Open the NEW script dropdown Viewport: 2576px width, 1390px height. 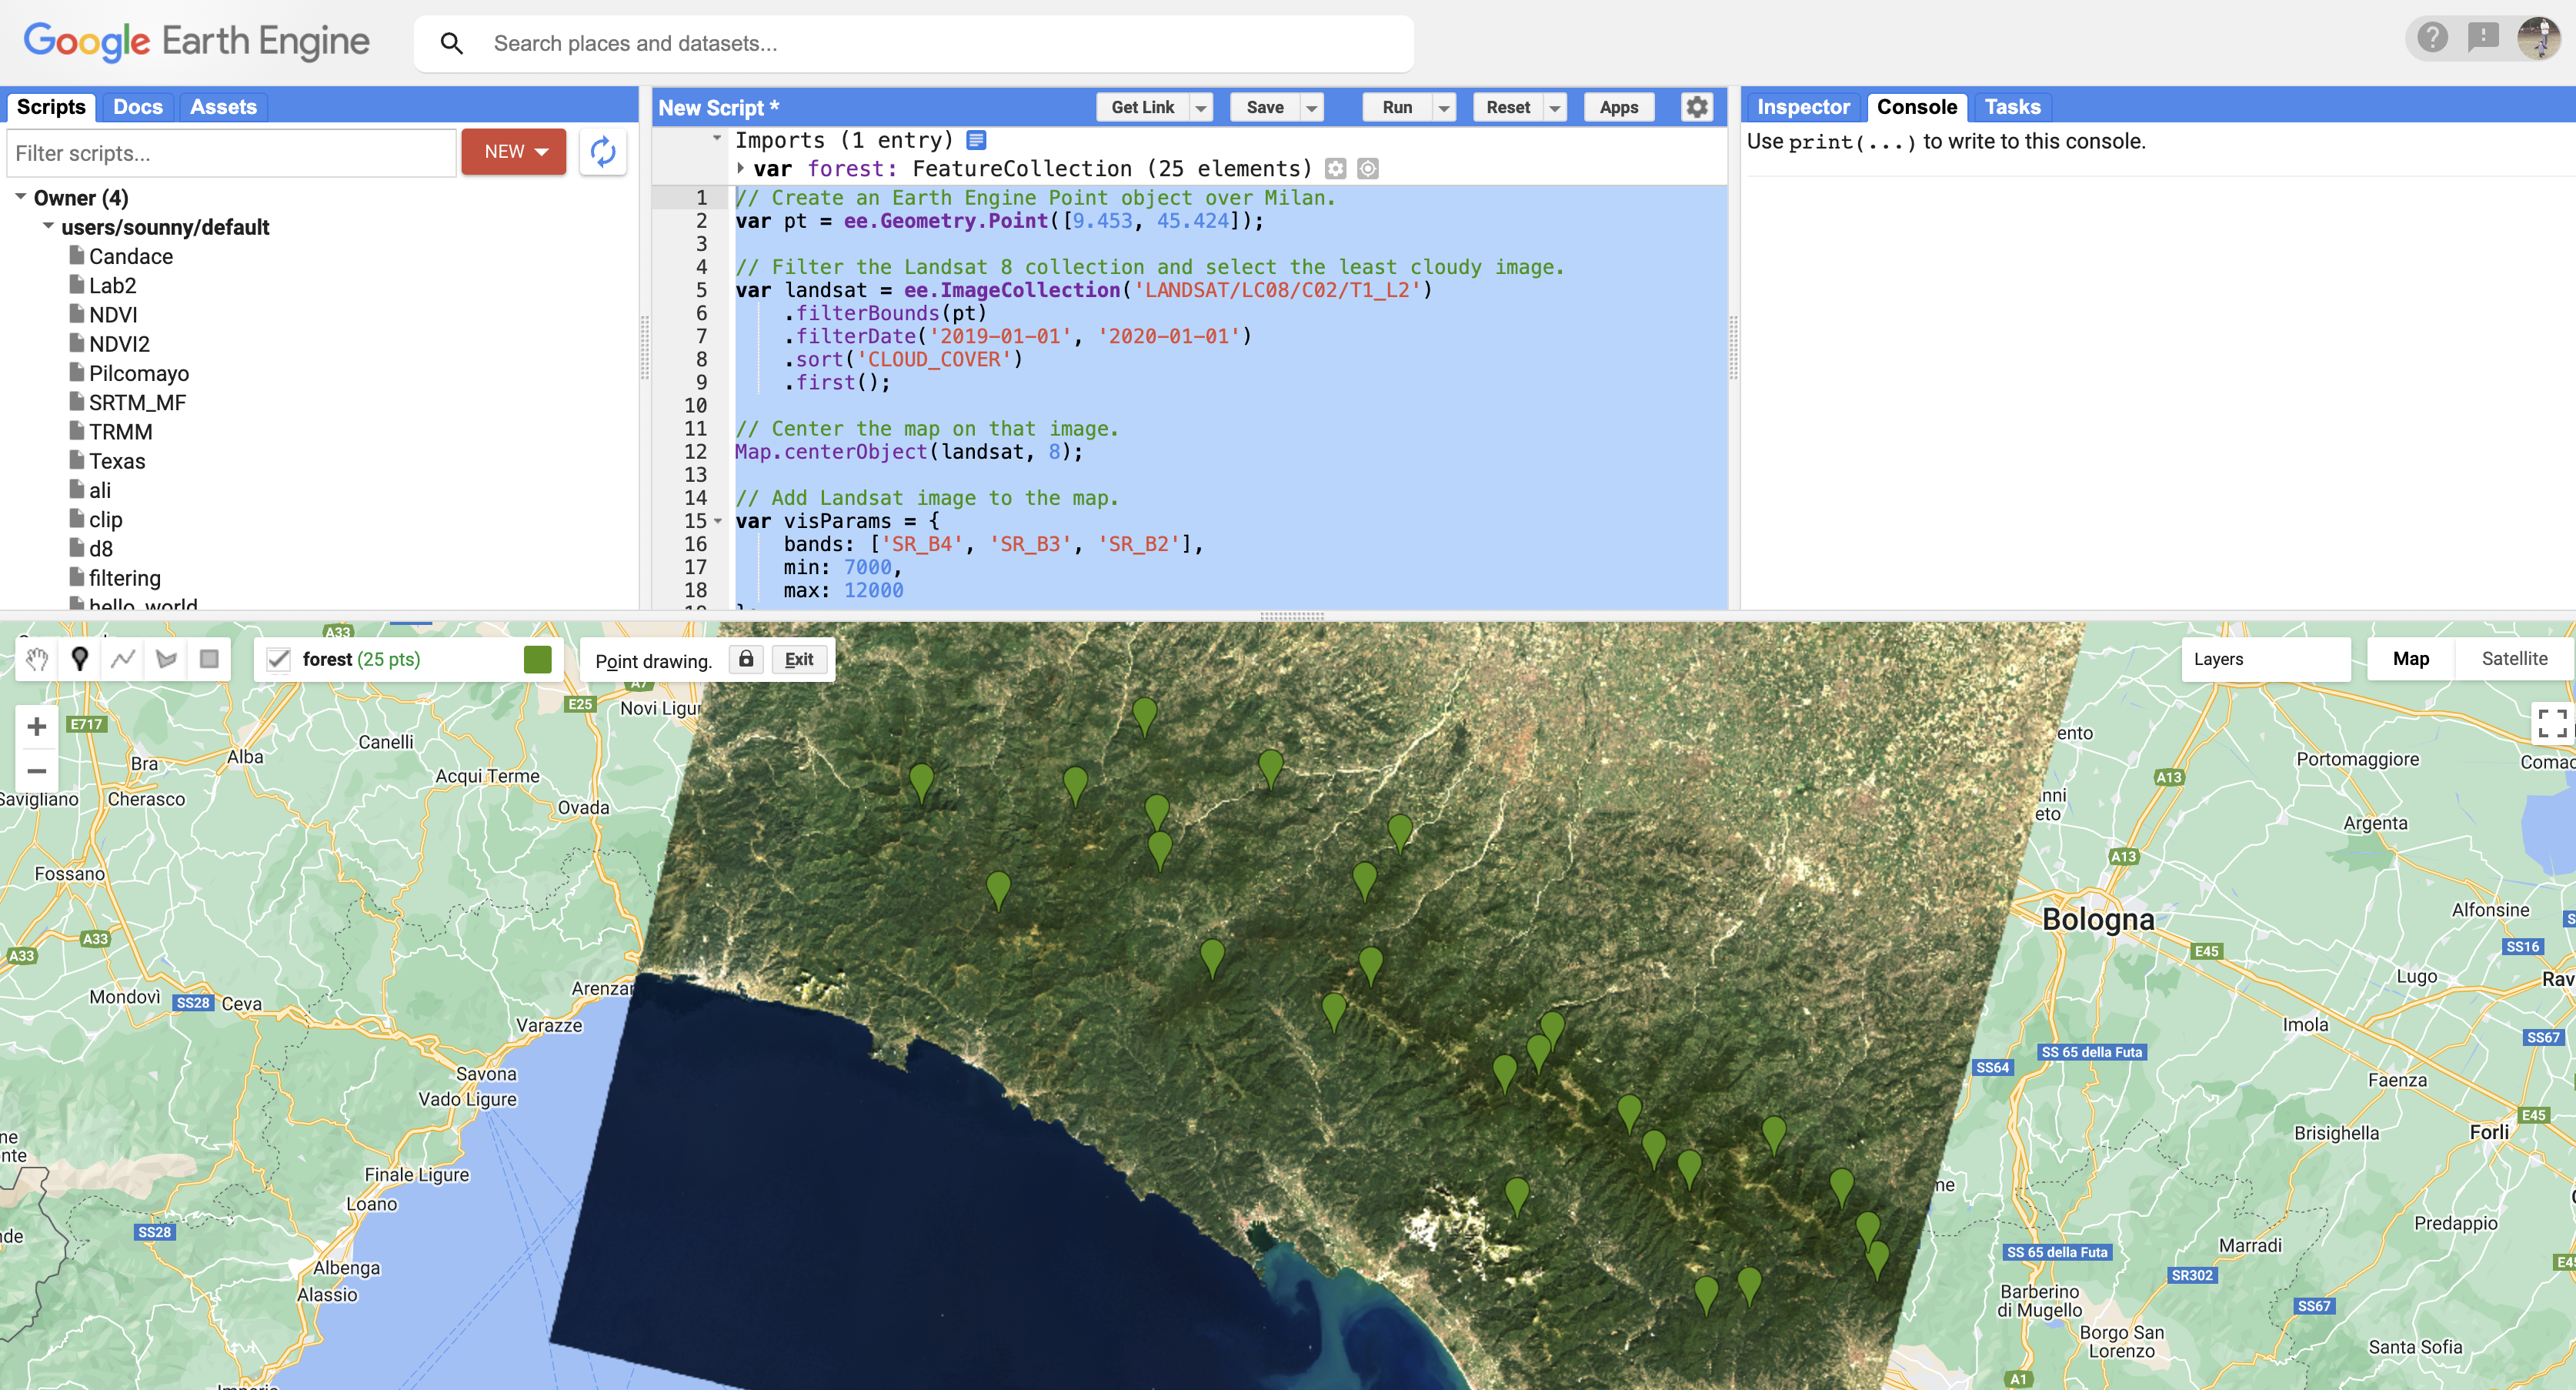(x=514, y=152)
